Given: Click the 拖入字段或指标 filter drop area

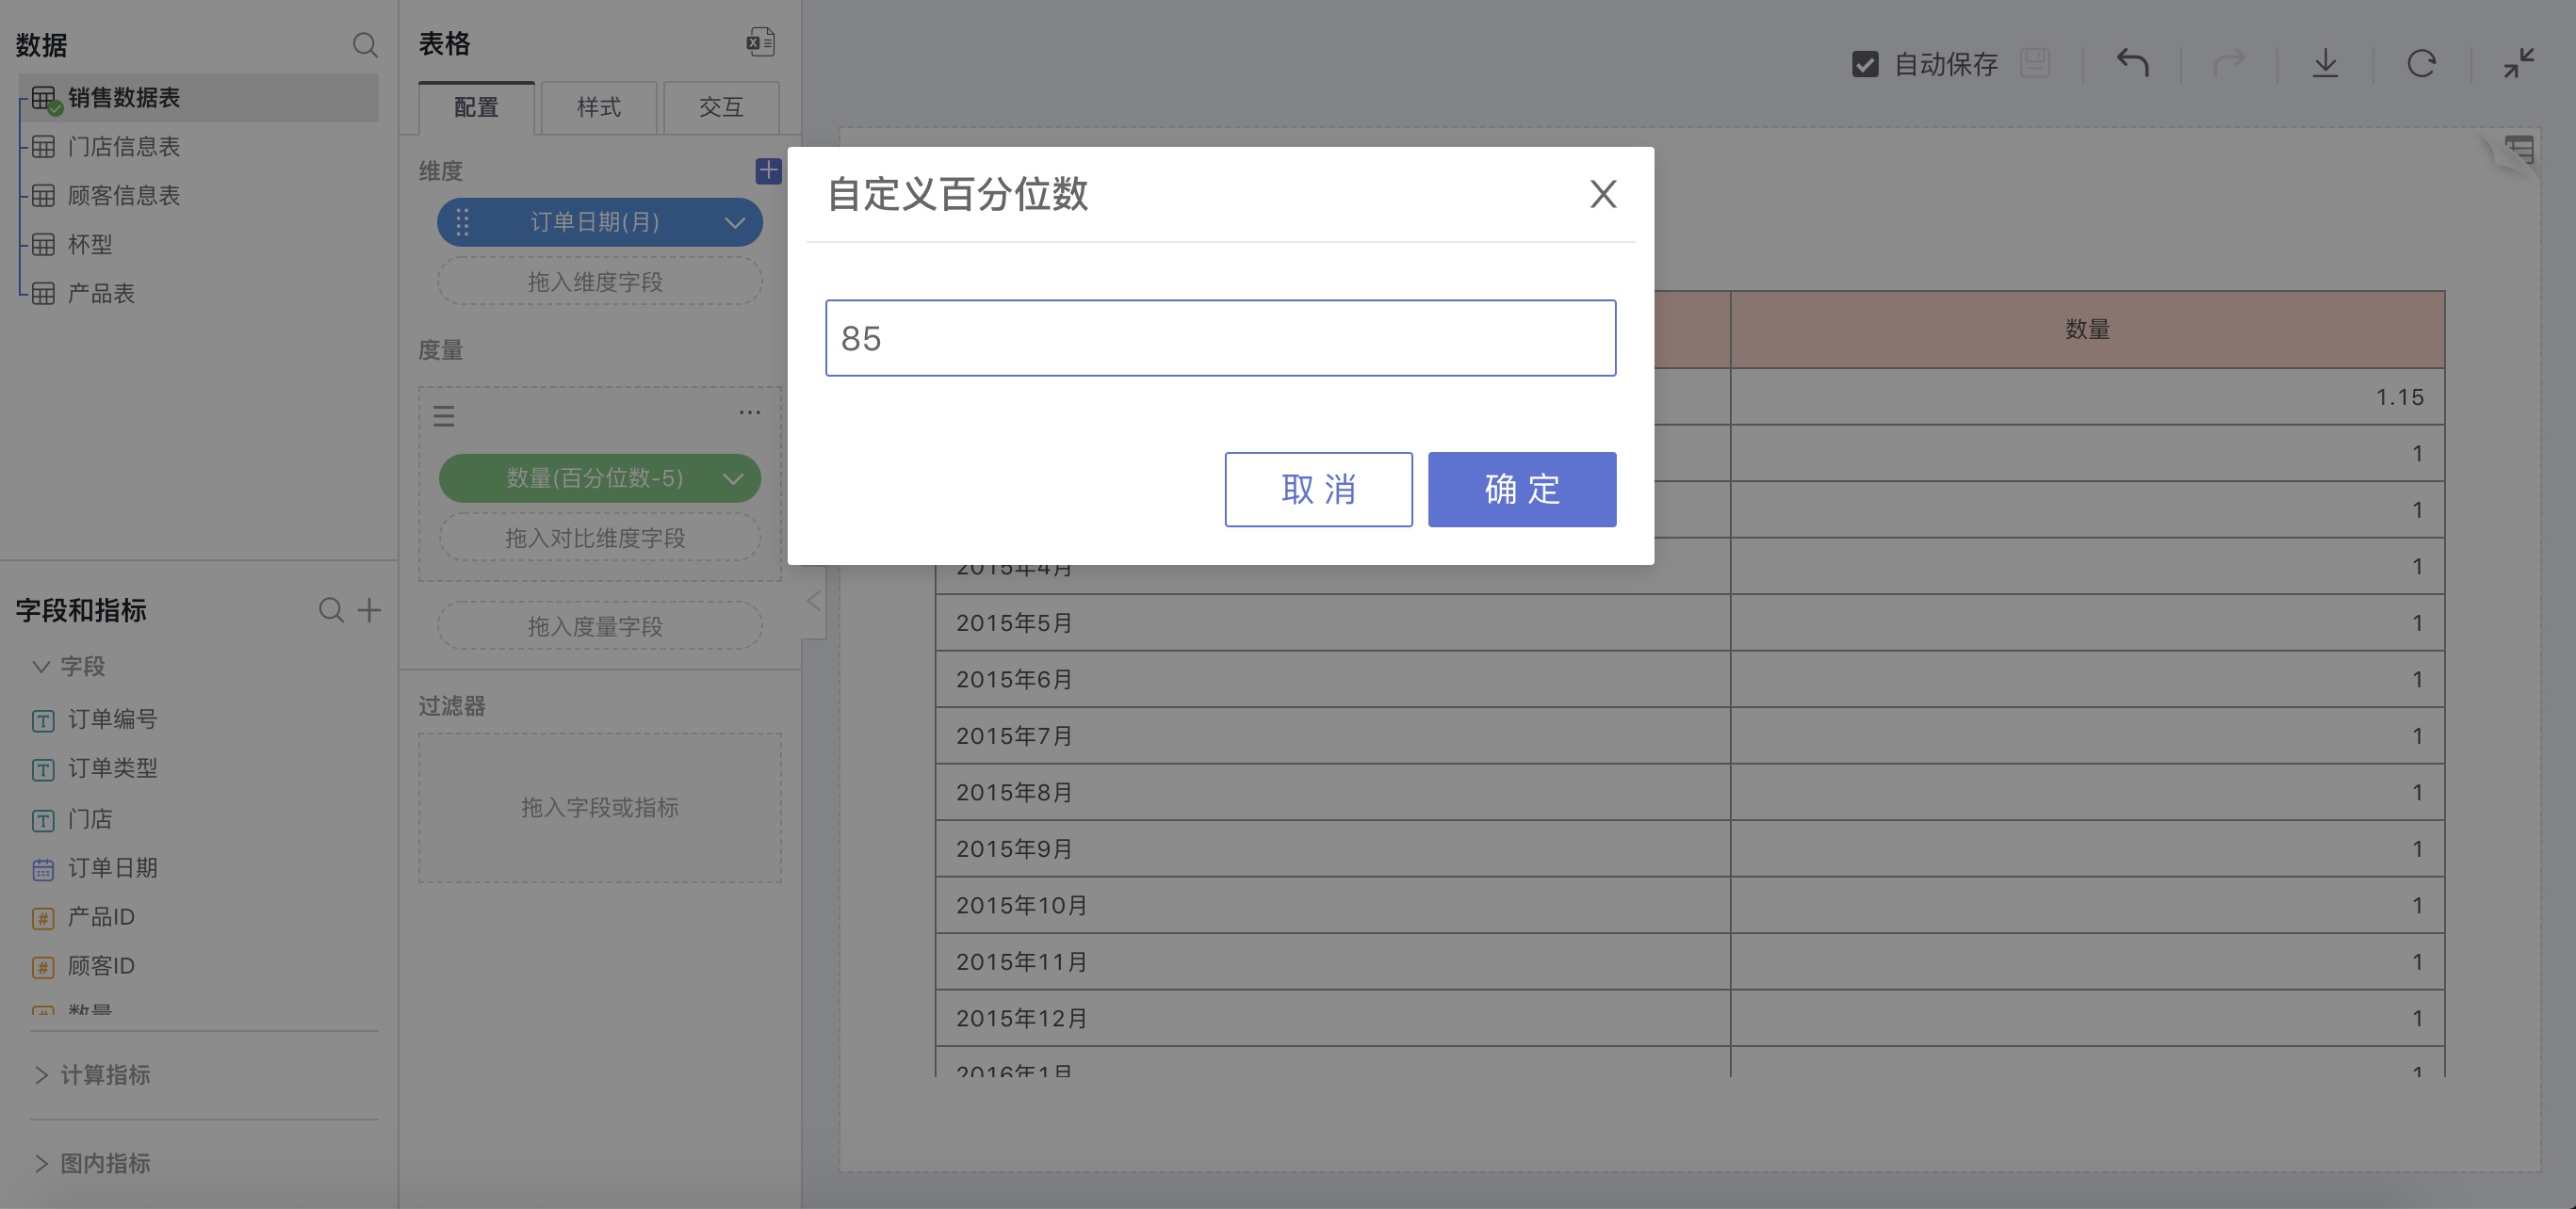Looking at the screenshot, I should pyautogui.click(x=600, y=807).
